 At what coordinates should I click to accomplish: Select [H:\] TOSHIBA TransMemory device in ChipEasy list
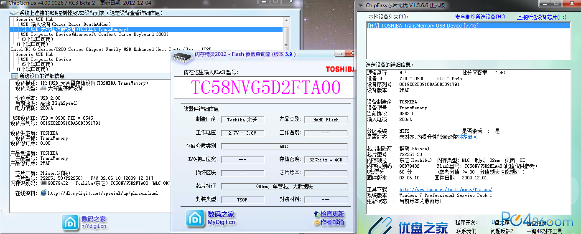point(468,25)
